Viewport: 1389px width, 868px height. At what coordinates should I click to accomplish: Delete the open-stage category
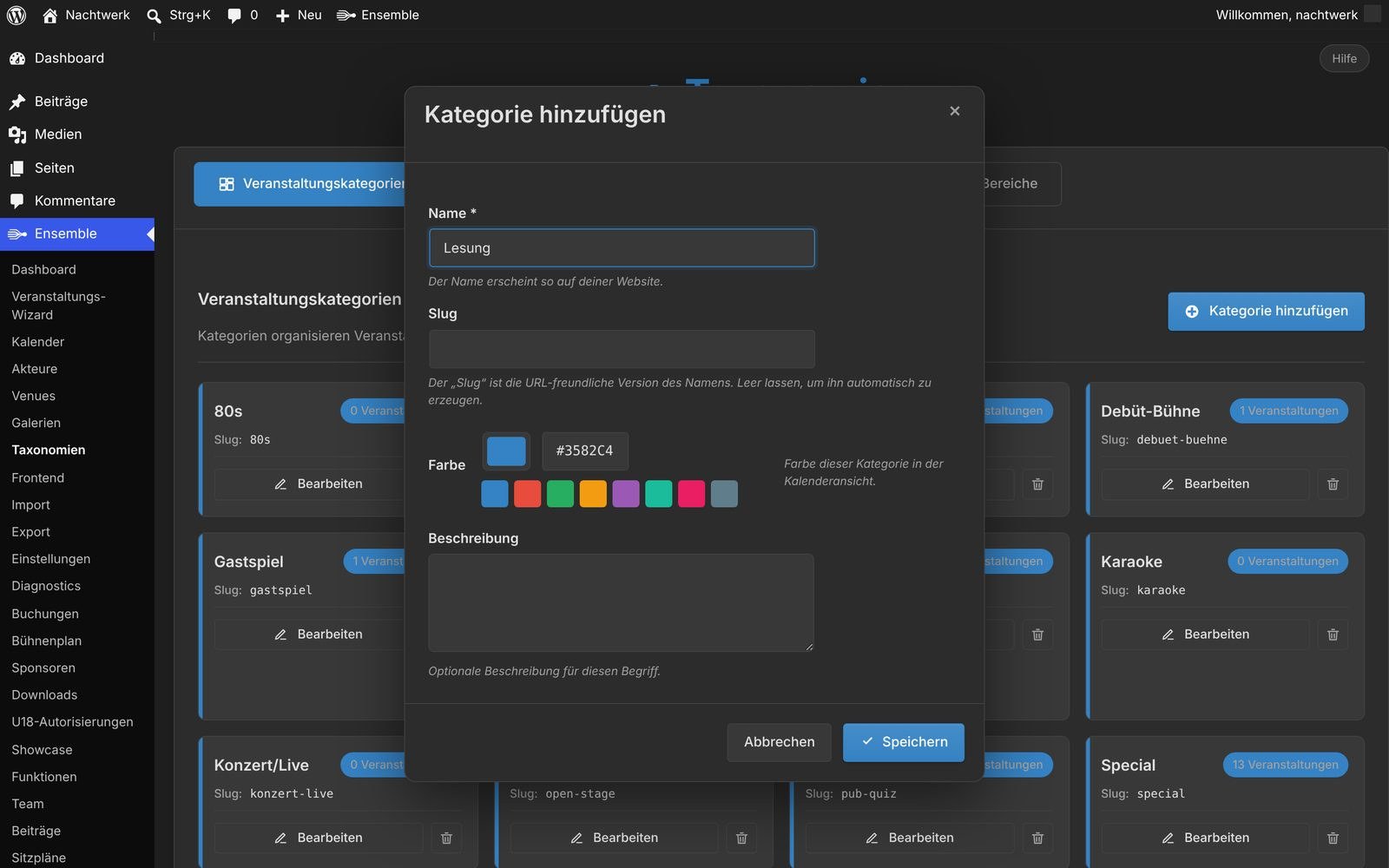point(741,838)
